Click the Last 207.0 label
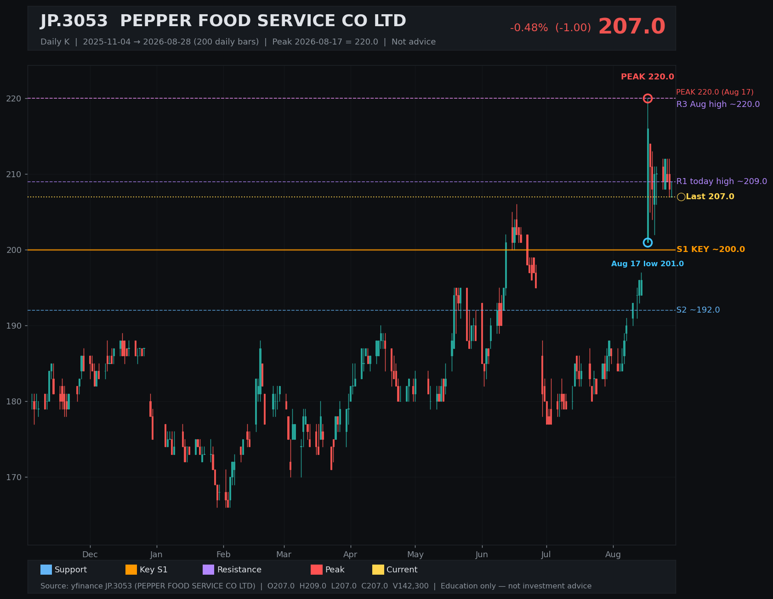The width and height of the screenshot is (773, 599). click(710, 196)
